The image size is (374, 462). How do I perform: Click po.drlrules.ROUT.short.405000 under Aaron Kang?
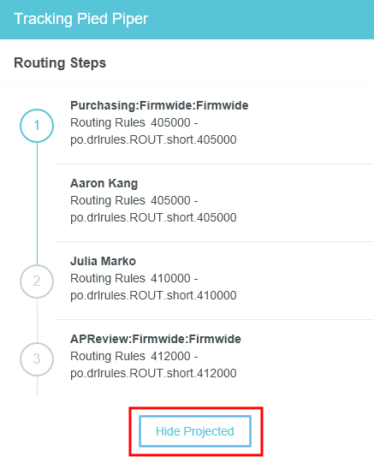(x=153, y=217)
